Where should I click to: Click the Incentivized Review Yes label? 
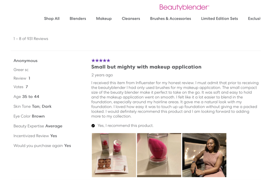pos(35,136)
